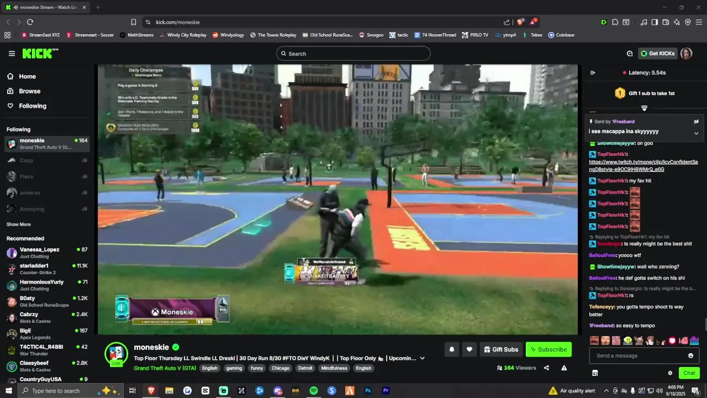
Task: Bookmark this page icon
Action: 134,22
